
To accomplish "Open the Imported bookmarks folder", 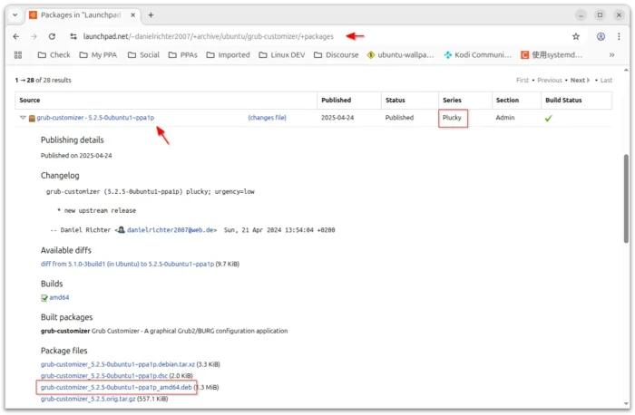I will coord(228,55).
